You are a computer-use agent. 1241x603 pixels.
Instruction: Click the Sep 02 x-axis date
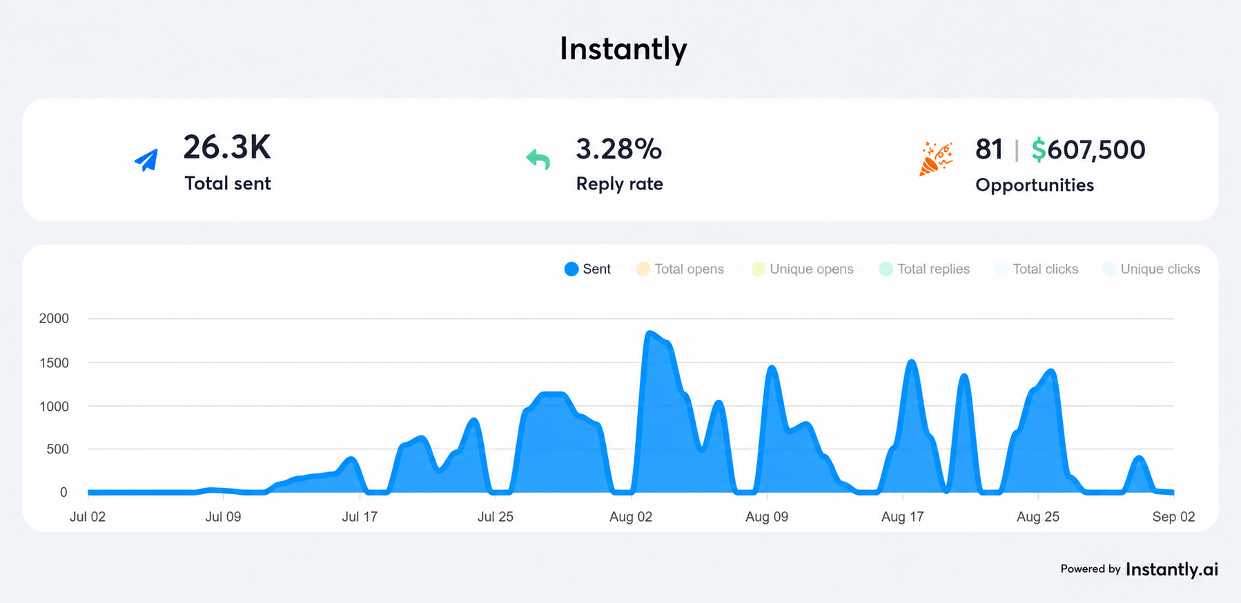1173,517
